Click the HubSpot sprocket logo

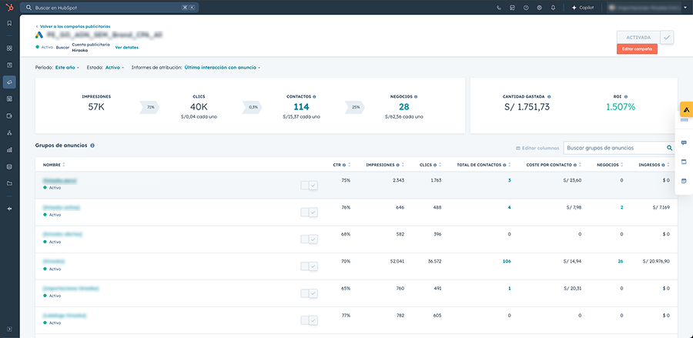tap(9, 8)
